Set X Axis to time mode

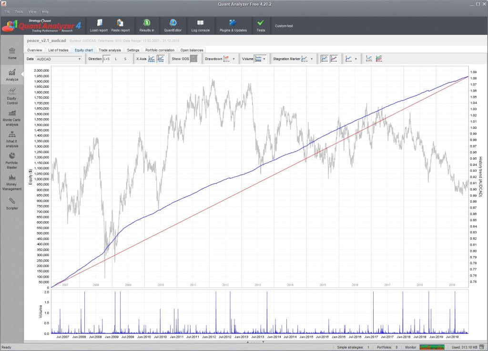tap(161, 59)
